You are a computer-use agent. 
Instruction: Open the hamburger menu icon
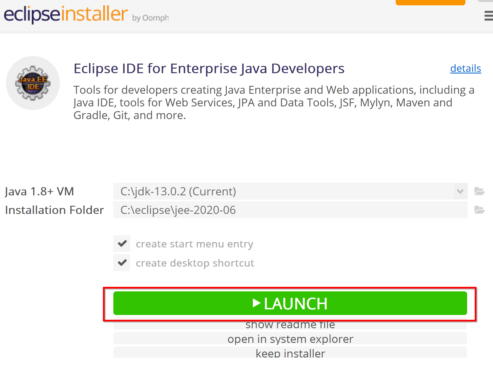coord(489,16)
